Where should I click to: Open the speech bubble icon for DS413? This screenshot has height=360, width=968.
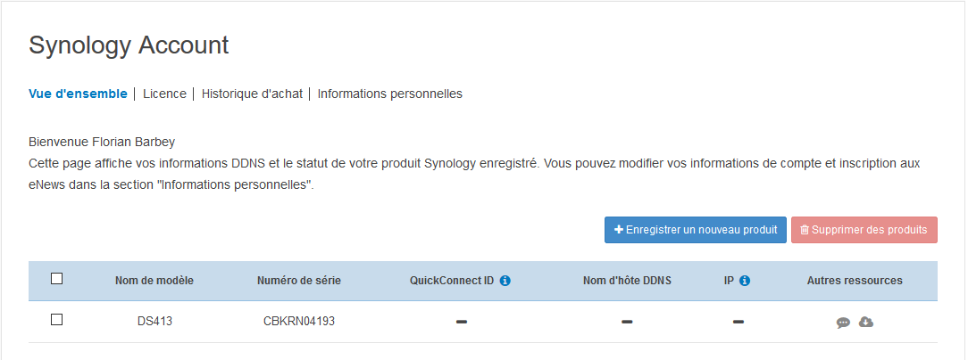point(843,322)
